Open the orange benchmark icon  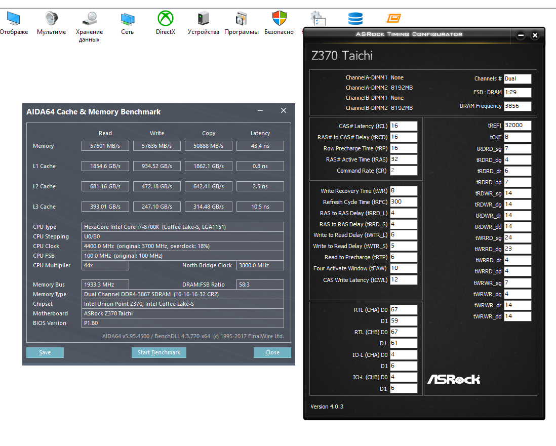coord(393,18)
